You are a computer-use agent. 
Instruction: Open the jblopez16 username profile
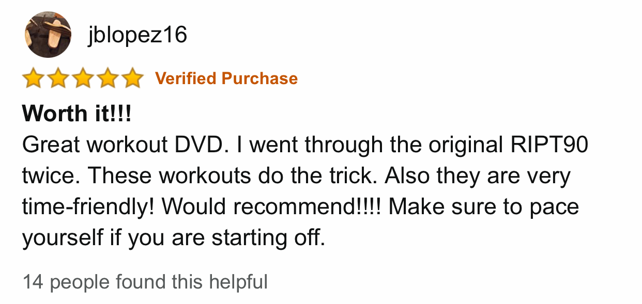click(x=137, y=35)
